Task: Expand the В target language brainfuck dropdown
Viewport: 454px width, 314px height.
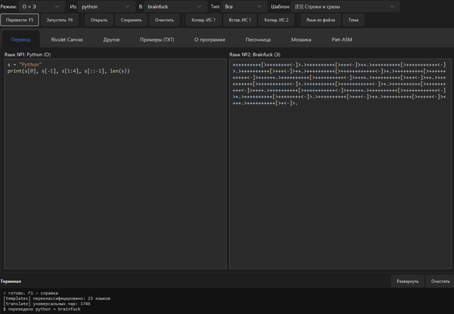Action: [175, 7]
